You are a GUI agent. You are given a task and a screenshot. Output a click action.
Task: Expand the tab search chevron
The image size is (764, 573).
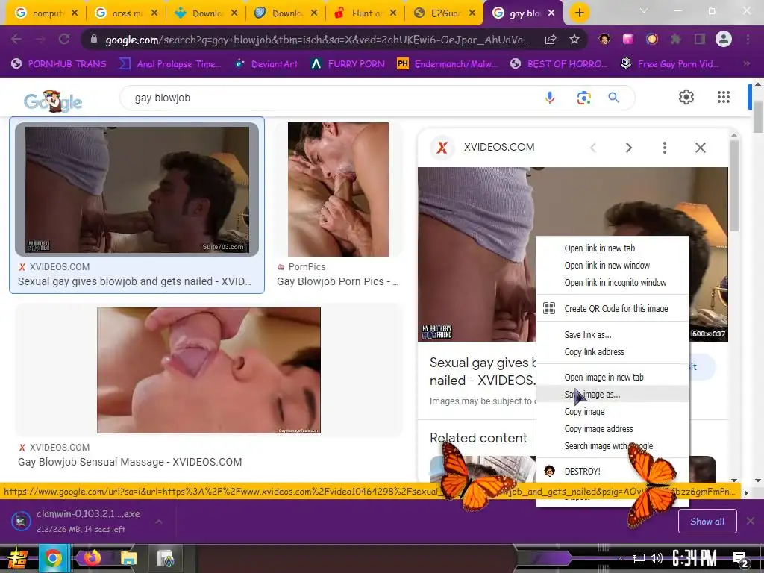(644, 10)
